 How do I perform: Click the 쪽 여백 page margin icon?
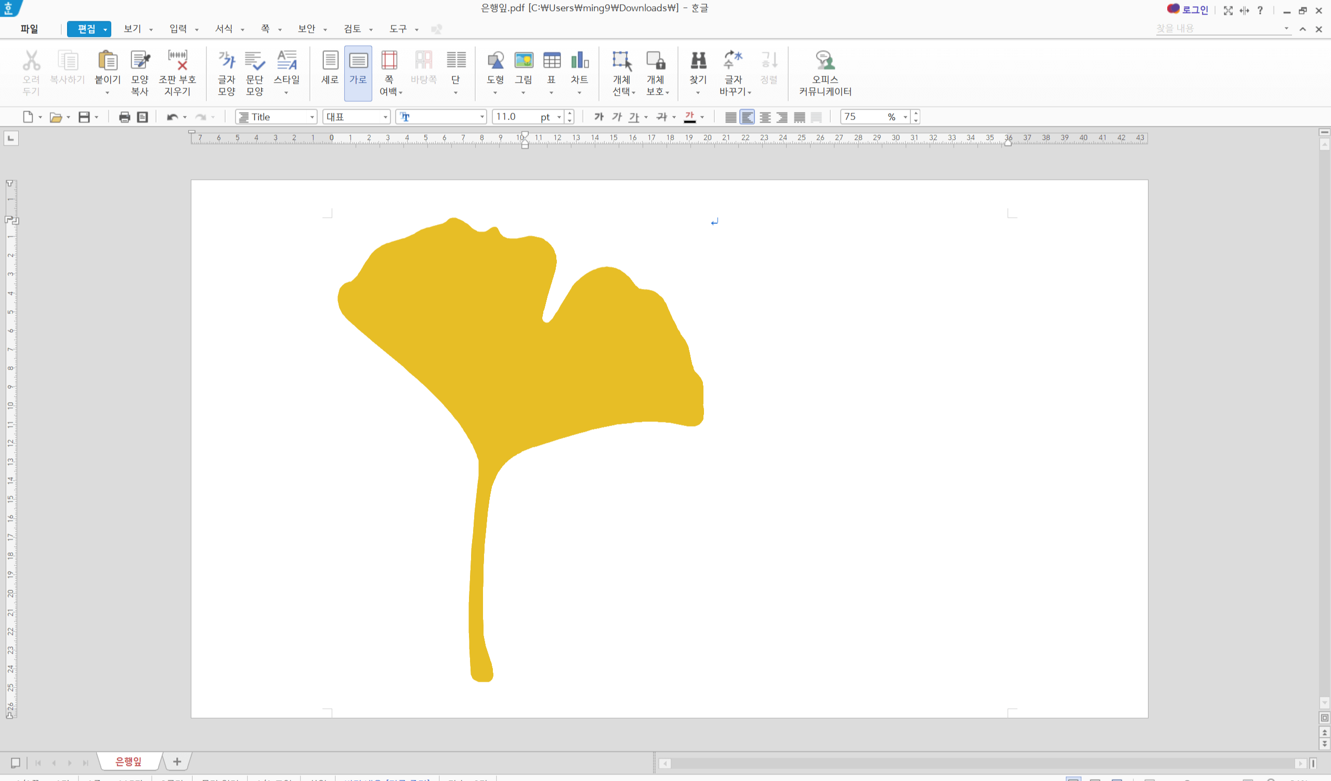tap(389, 61)
